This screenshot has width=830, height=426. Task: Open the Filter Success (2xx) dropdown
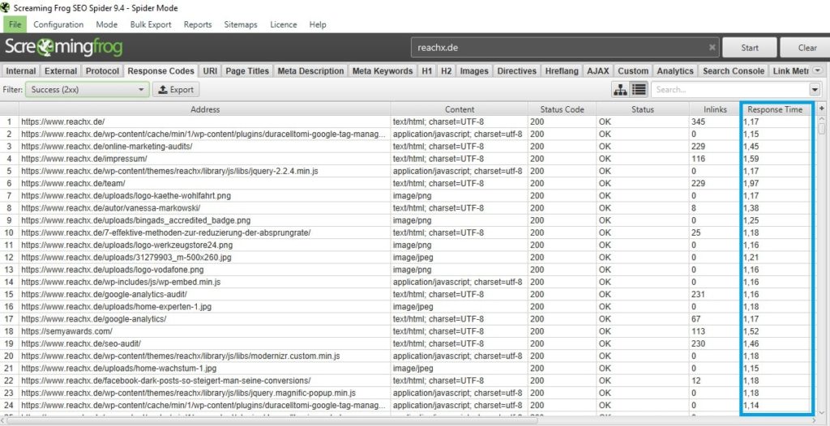(x=88, y=89)
